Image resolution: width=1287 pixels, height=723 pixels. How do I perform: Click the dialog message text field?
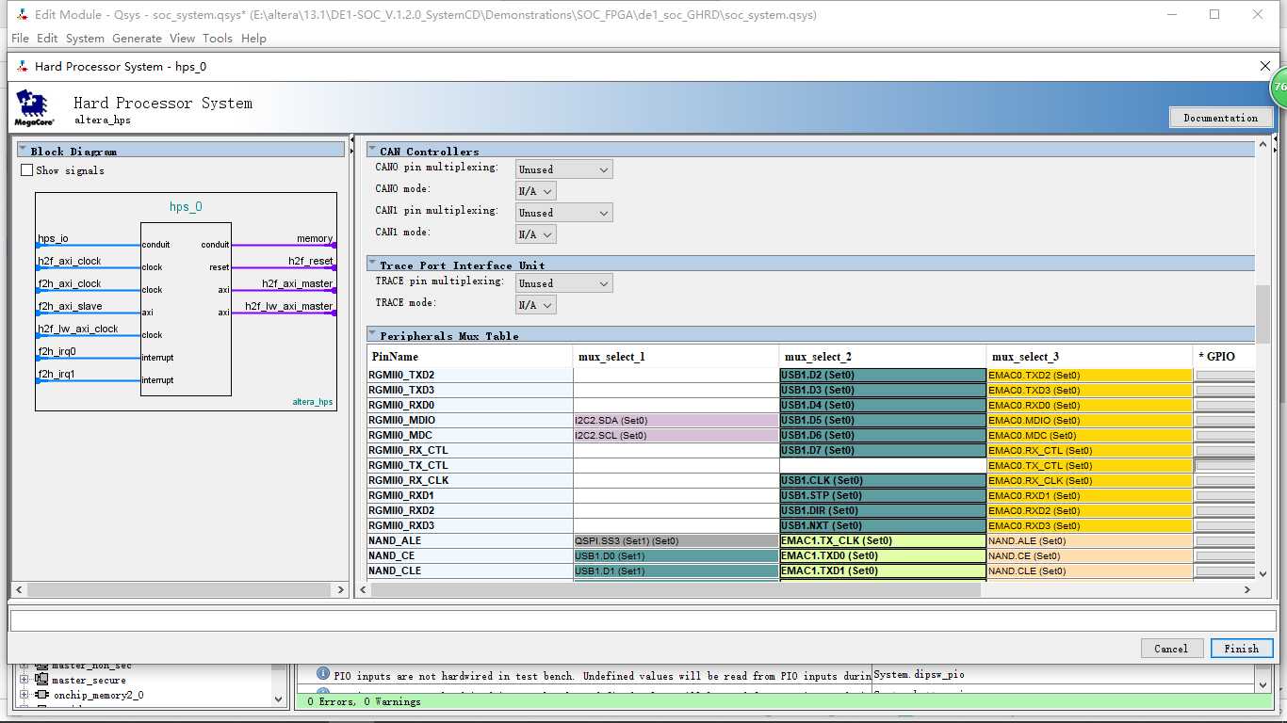coord(643,619)
